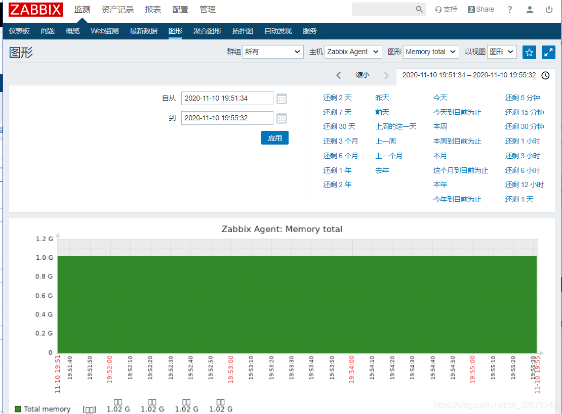Click the 自从 start time field
The height and width of the screenshot is (414, 562).
coord(227,99)
